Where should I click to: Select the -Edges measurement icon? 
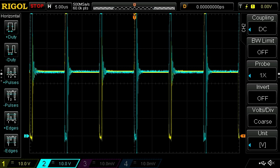point(11,141)
